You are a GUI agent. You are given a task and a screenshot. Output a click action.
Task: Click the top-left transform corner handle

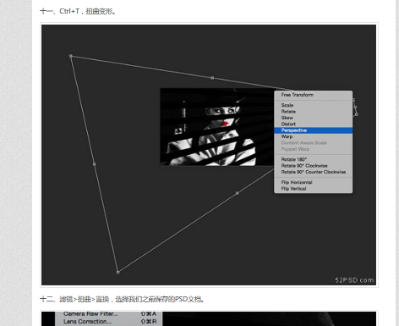(71, 56)
